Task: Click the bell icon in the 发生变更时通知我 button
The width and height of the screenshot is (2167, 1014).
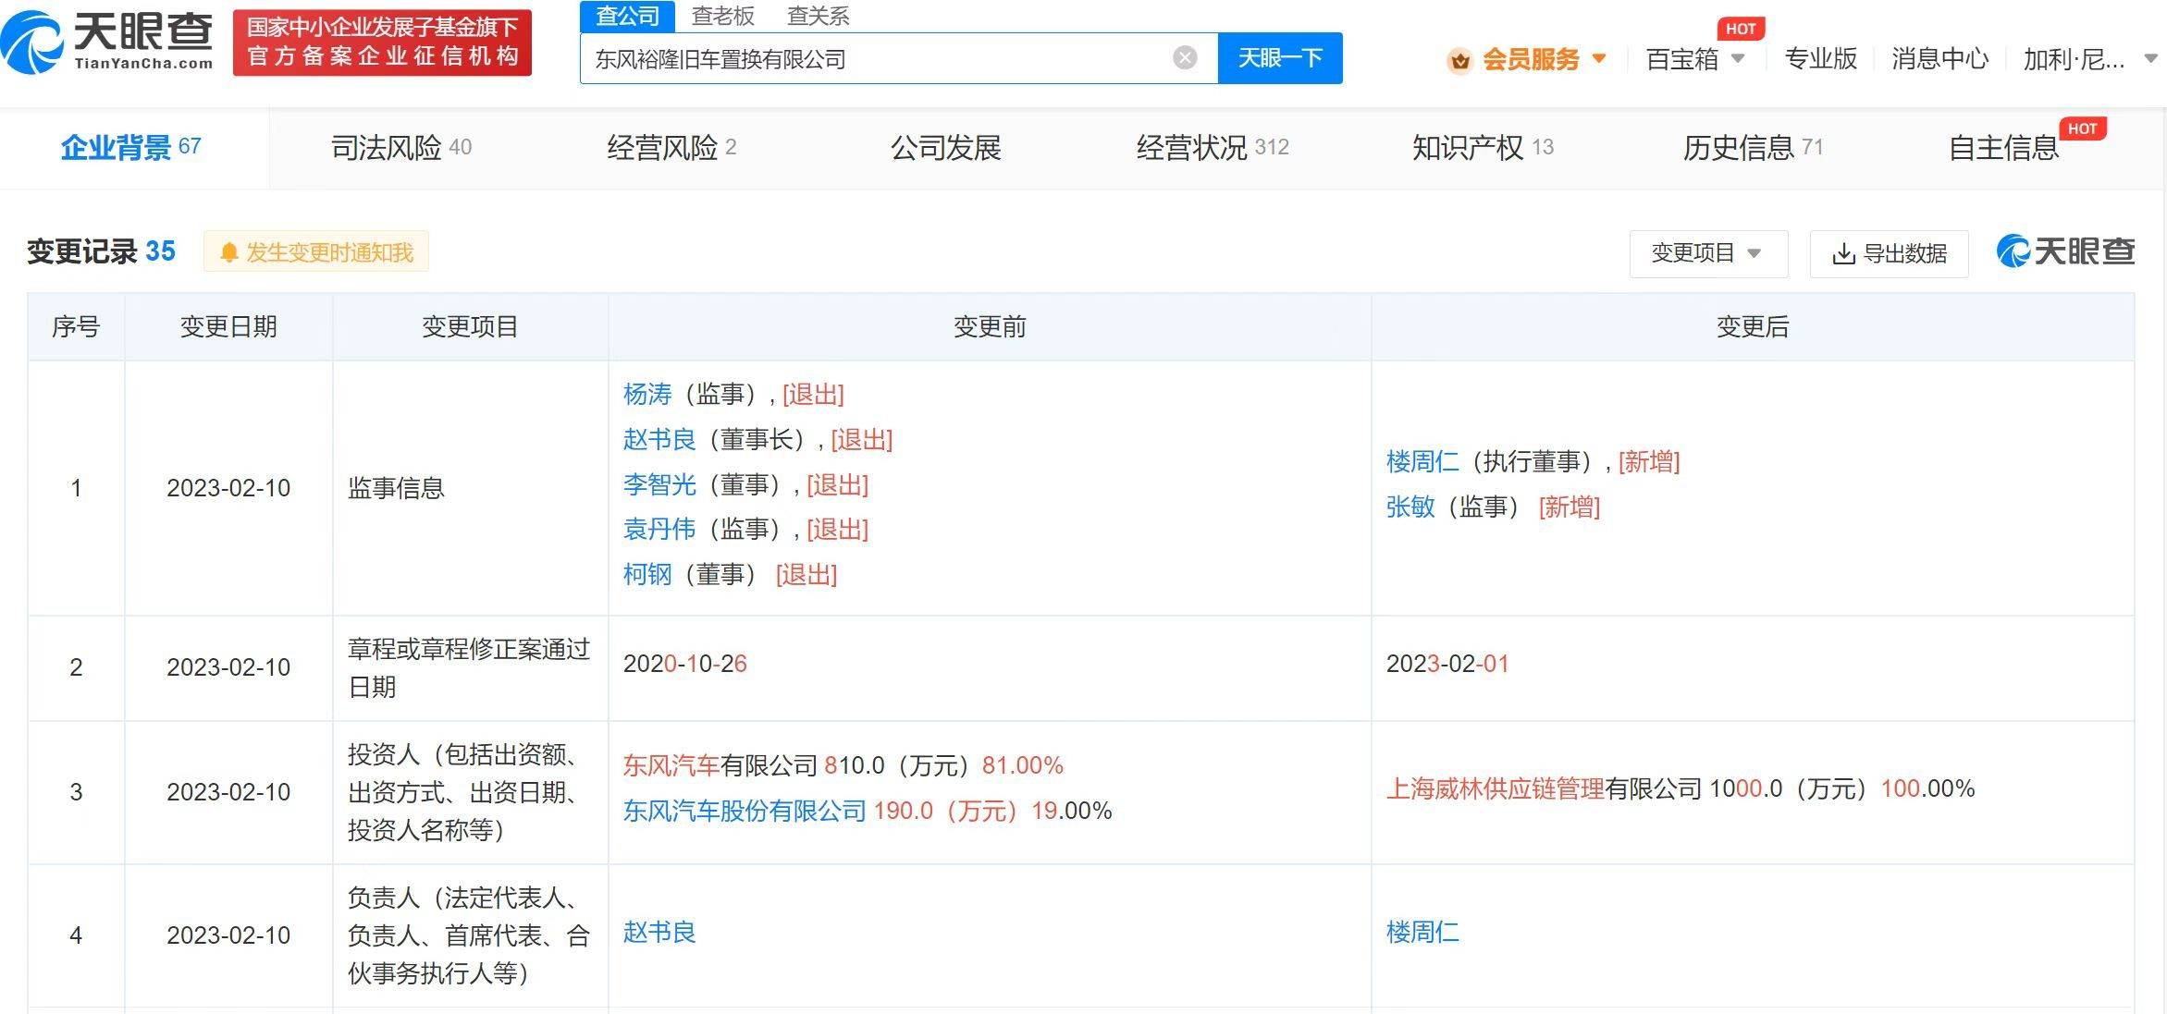Action: 229,252
